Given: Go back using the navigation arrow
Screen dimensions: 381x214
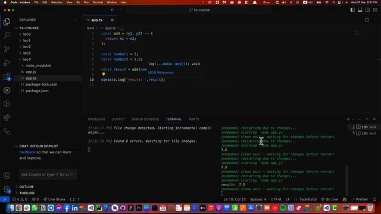Looking at the screenshot, I should 113,10.
